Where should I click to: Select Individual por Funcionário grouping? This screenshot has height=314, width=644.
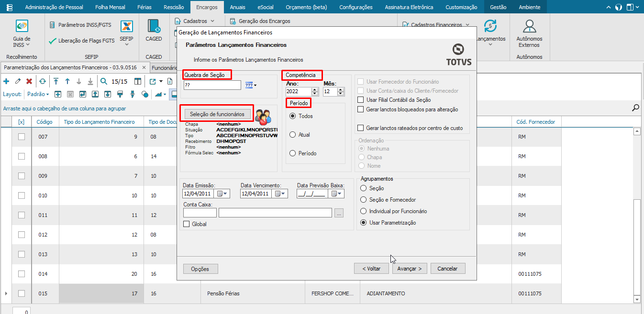364,211
